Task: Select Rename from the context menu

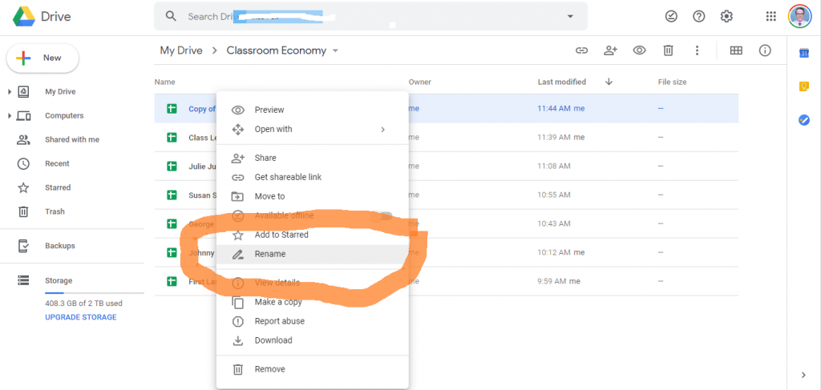Action: click(x=270, y=254)
